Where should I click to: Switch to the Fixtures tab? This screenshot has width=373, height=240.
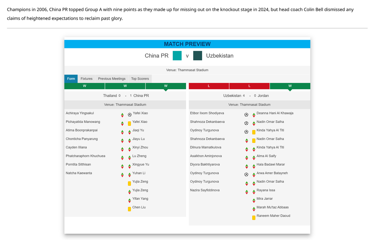point(86,79)
